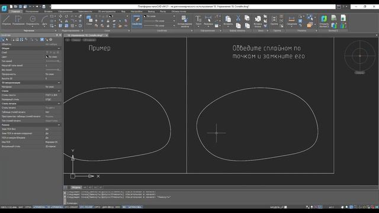
Task: Switch to the Модель layout tab
Action: point(76,188)
